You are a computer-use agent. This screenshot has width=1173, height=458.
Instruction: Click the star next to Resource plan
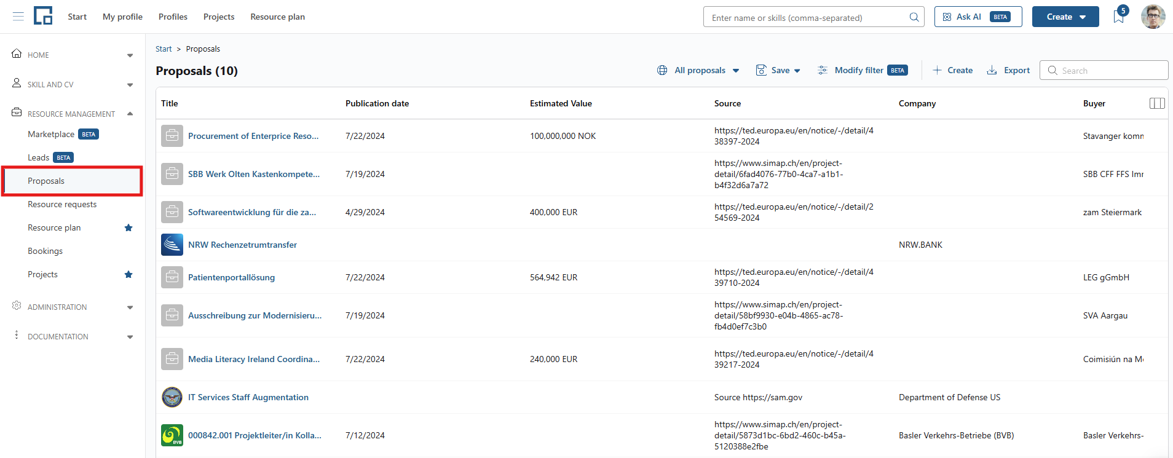tap(128, 227)
